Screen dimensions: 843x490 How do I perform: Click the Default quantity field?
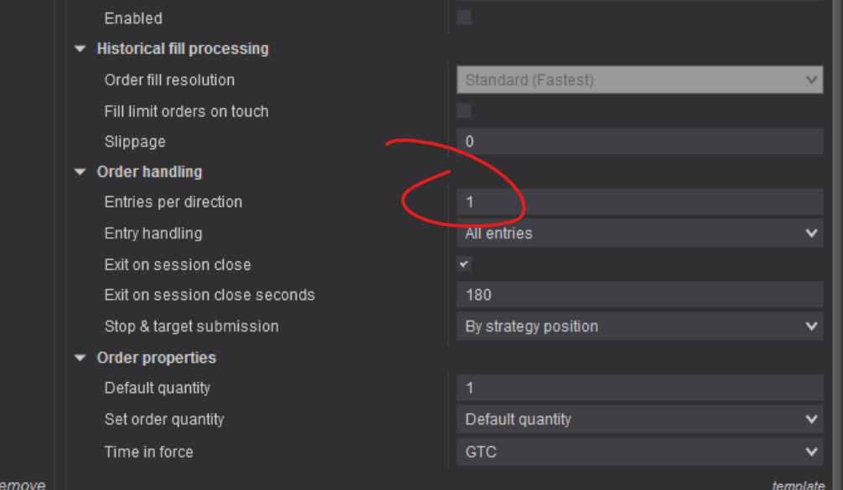(x=639, y=388)
